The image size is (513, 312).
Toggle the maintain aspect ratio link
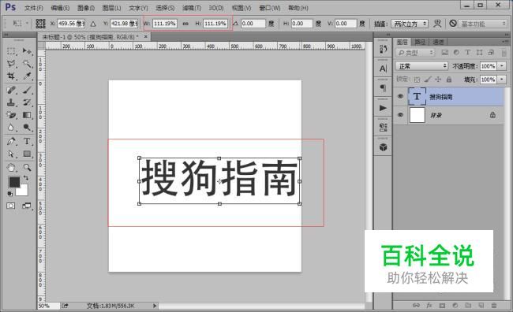pos(185,24)
